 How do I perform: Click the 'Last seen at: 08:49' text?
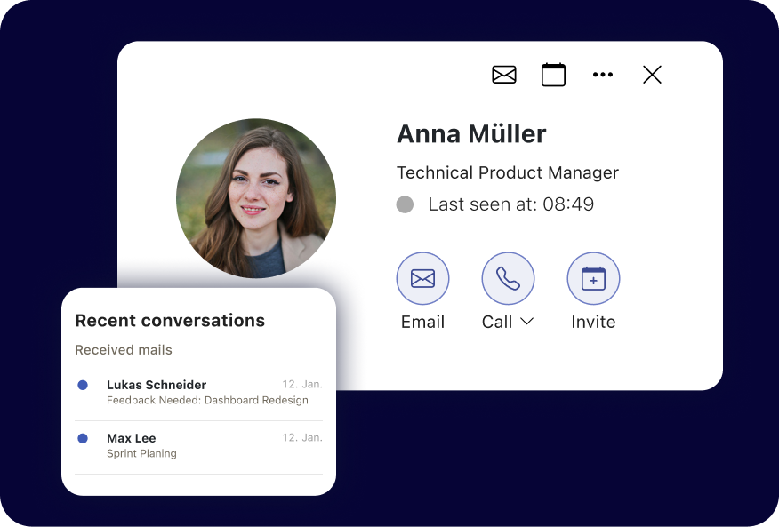[510, 204]
